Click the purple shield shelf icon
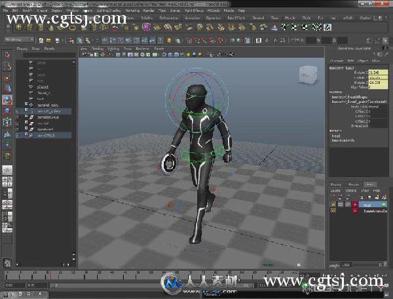Image resolution: width=393 pixels, height=299 pixels. pos(146,27)
